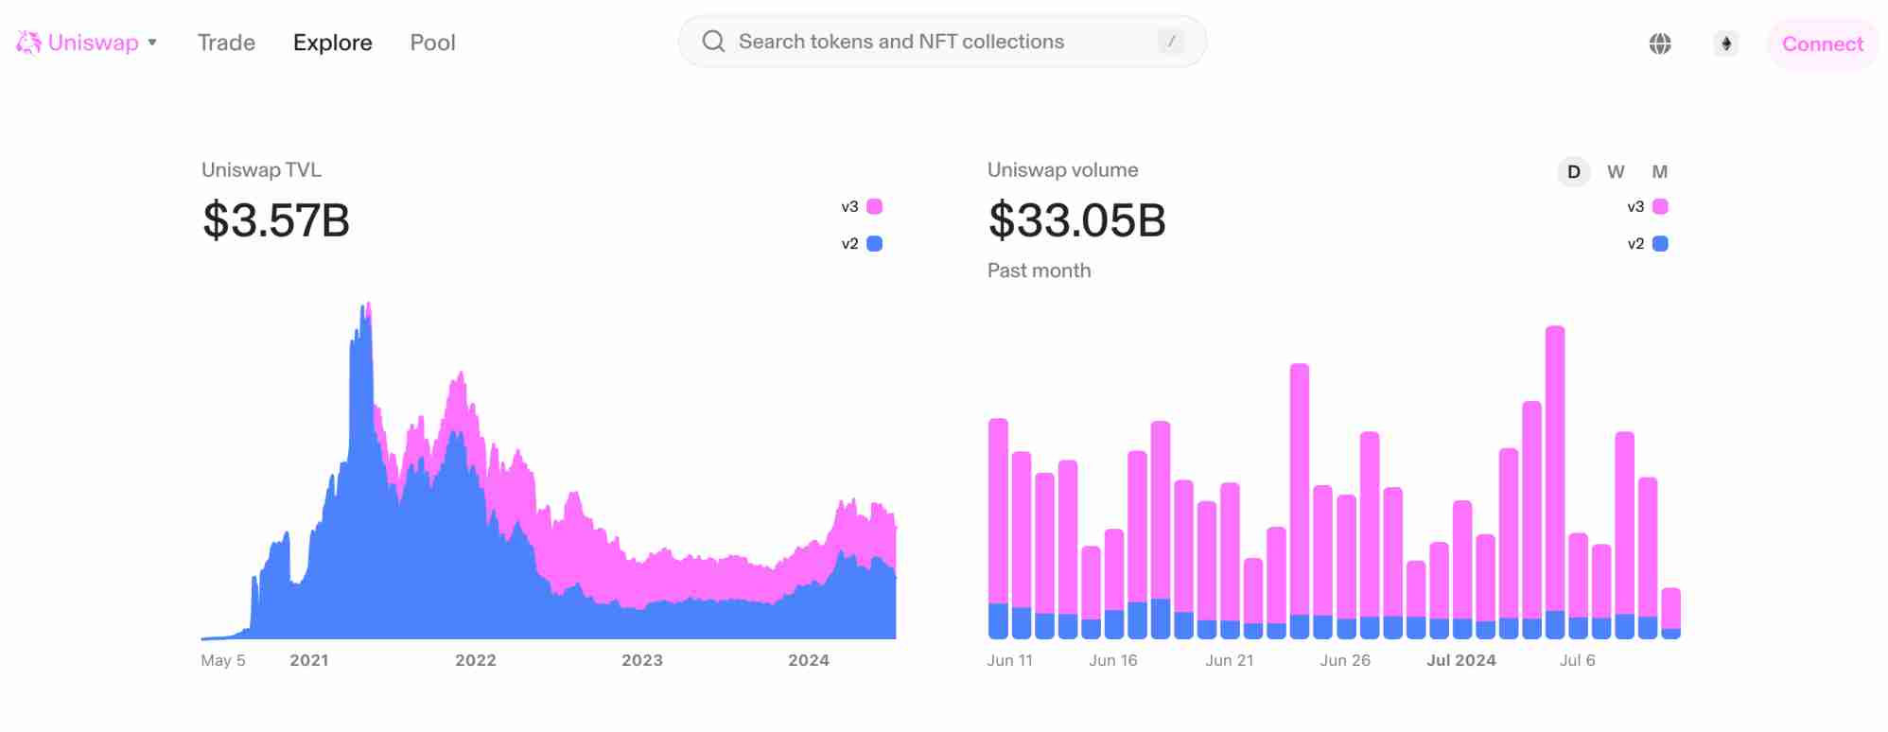Click the Jun 11 volume bar
1888x732 pixels.
click(998, 529)
